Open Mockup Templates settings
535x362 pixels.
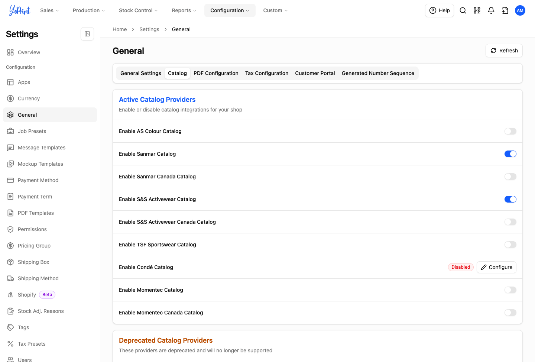(x=50, y=164)
